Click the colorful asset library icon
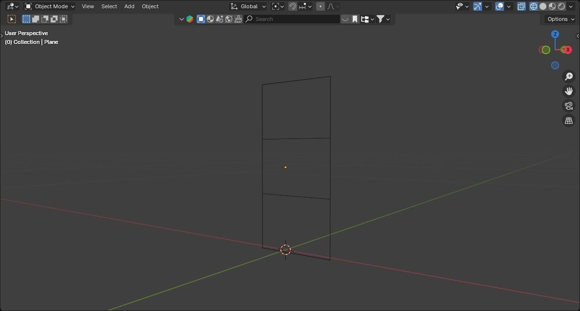Viewport: 580px width, 311px height. click(190, 19)
